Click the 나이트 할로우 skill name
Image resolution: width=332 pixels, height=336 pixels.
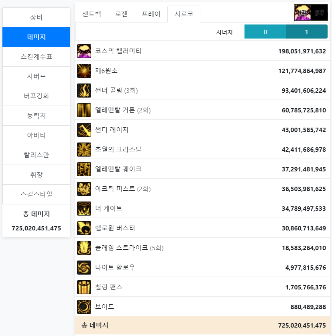(x=115, y=267)
